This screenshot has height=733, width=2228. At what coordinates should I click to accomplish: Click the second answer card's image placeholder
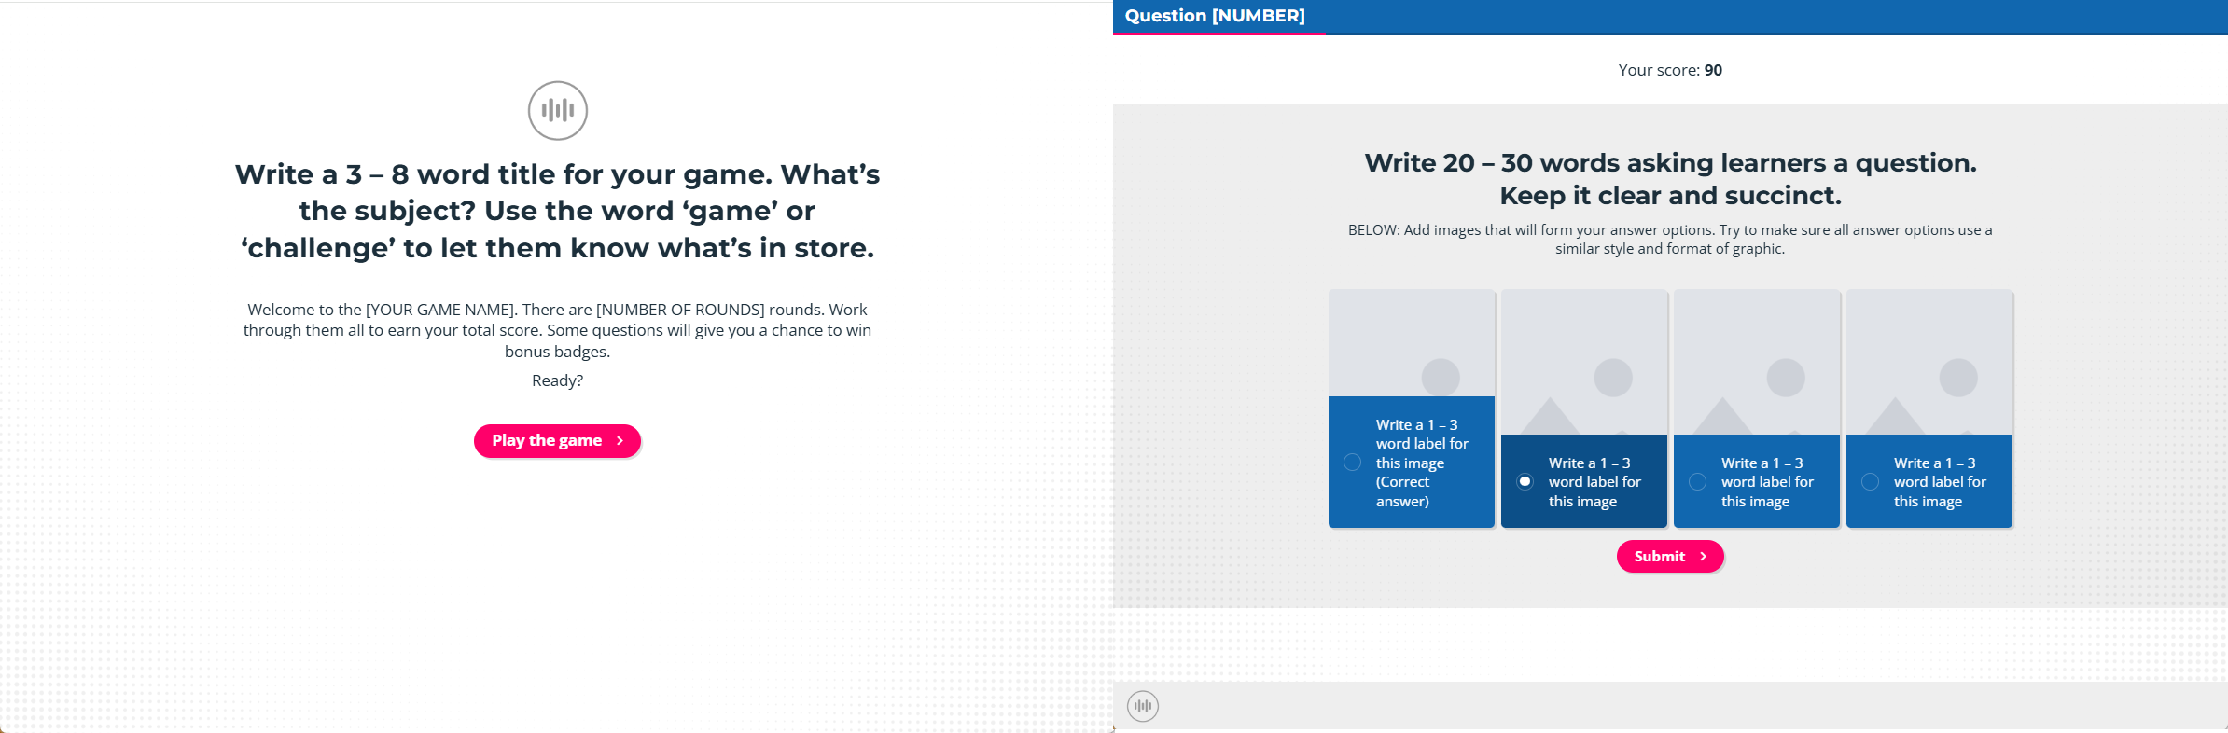pyautogui.click(x=1583, y=363)
